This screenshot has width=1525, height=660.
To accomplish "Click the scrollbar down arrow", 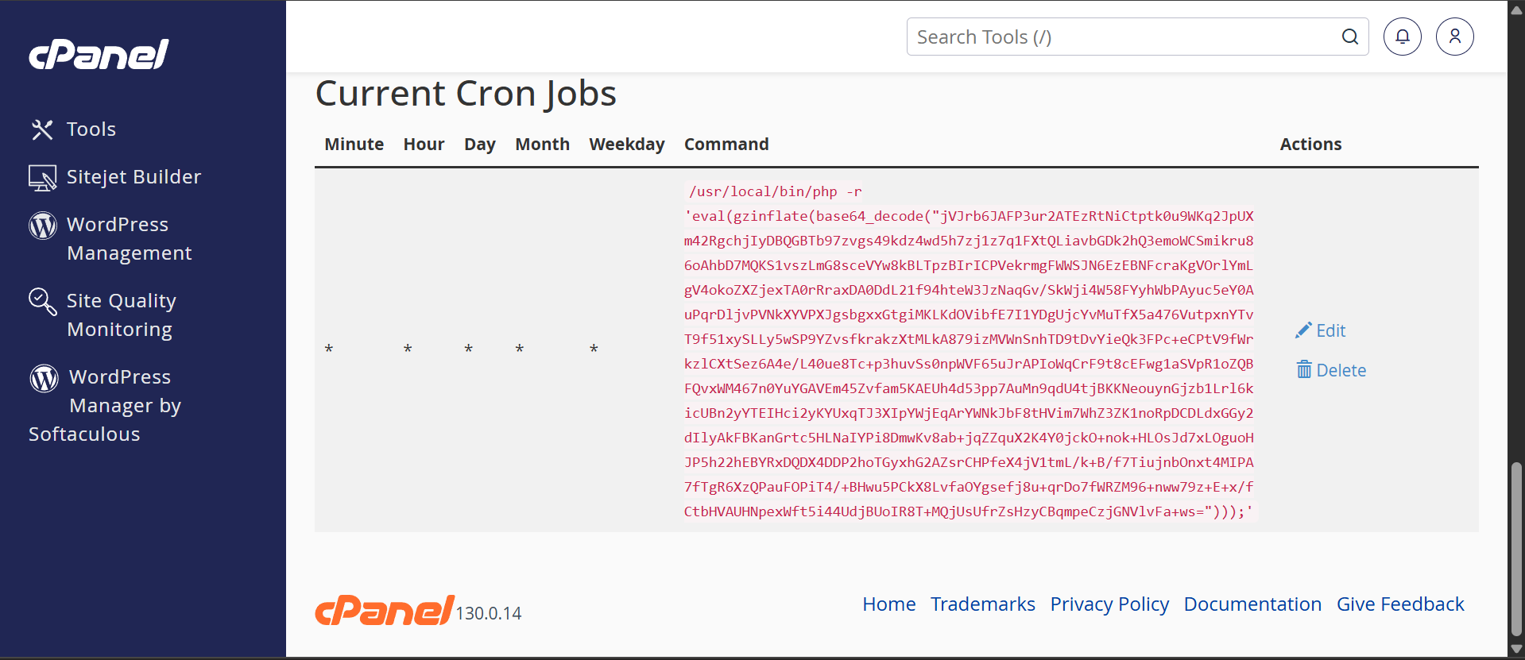I will point(1516,650).
